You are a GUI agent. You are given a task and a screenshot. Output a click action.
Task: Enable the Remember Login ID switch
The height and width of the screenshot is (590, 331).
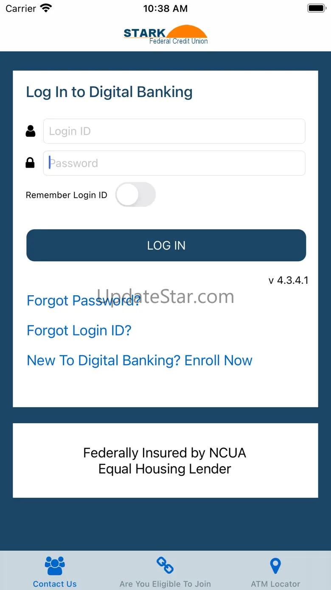(x=135, y=195)
